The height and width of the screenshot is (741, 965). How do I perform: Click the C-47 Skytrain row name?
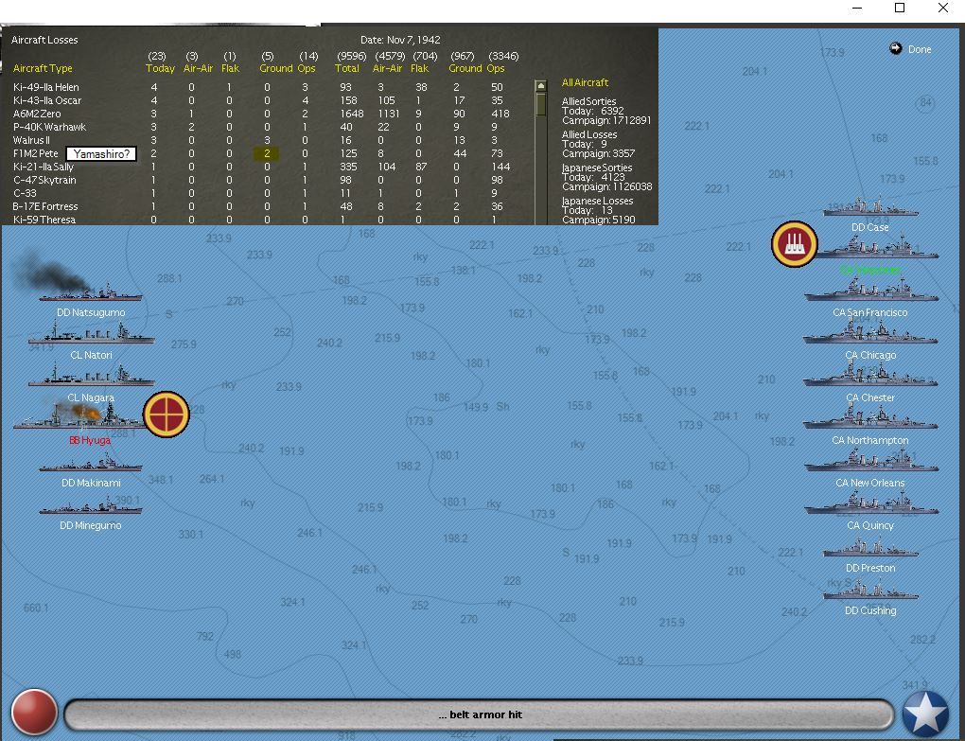[44, 181]
